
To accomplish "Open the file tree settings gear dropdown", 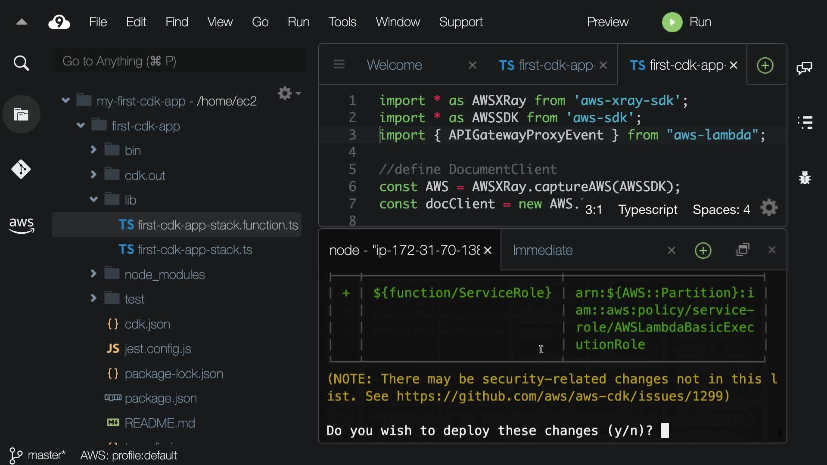I will click(289, 93).
